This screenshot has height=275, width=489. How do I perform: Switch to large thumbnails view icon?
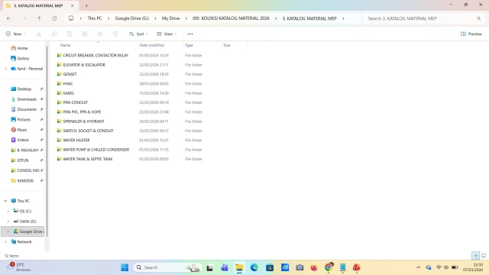tap(484, 256)
